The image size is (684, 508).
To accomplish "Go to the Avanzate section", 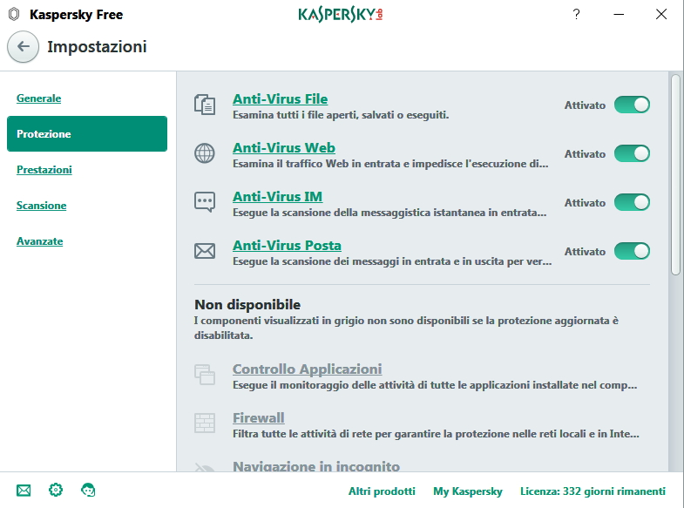I will pyautogui.click(x=40, y=241).
